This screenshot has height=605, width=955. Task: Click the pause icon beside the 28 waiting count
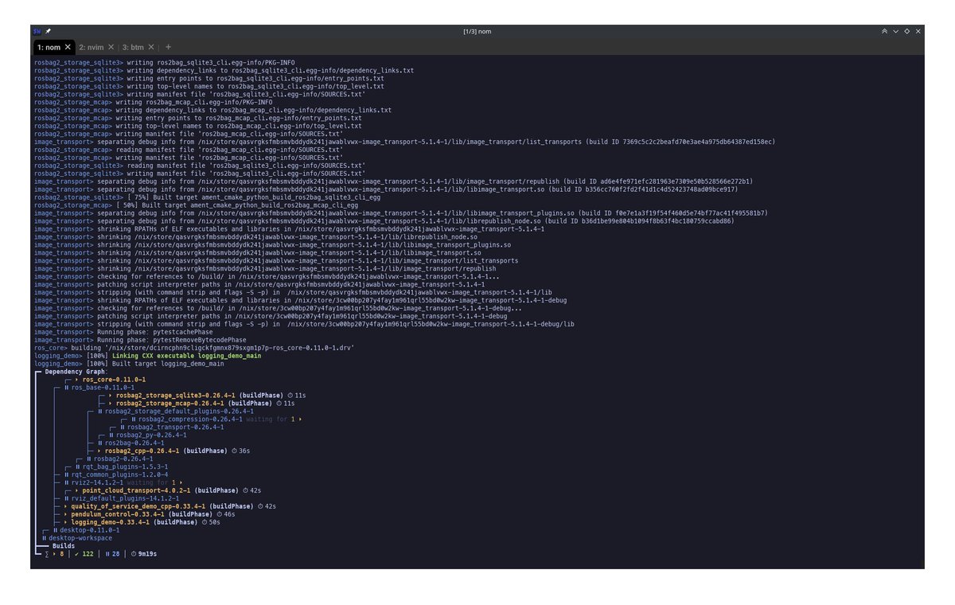coord(107,553)
